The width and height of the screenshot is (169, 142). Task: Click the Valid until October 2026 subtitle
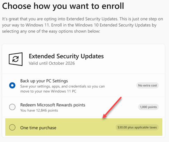(52, 63)
